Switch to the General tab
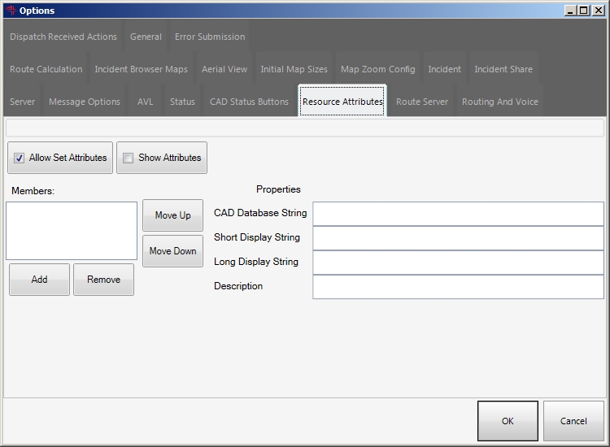Viewport: 610px width, 447px height. [146, 37]
